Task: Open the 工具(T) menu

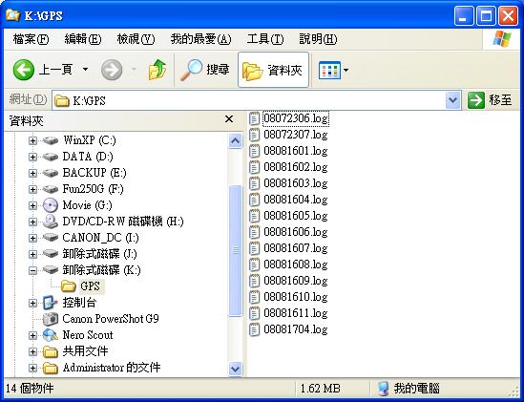Action: (265, 39)
